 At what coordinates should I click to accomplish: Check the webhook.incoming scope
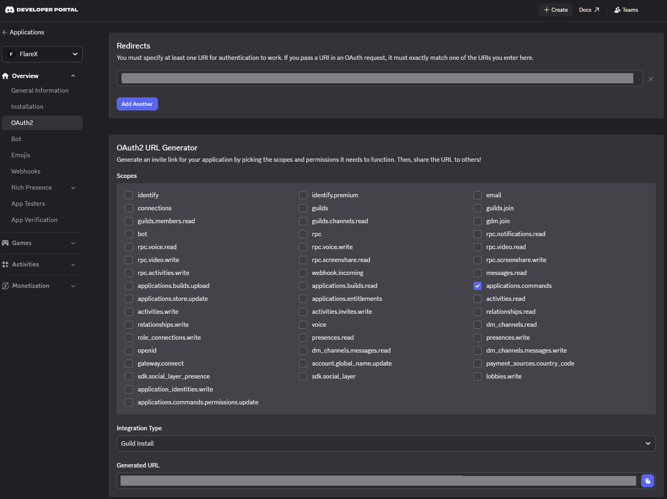(303, 273)
